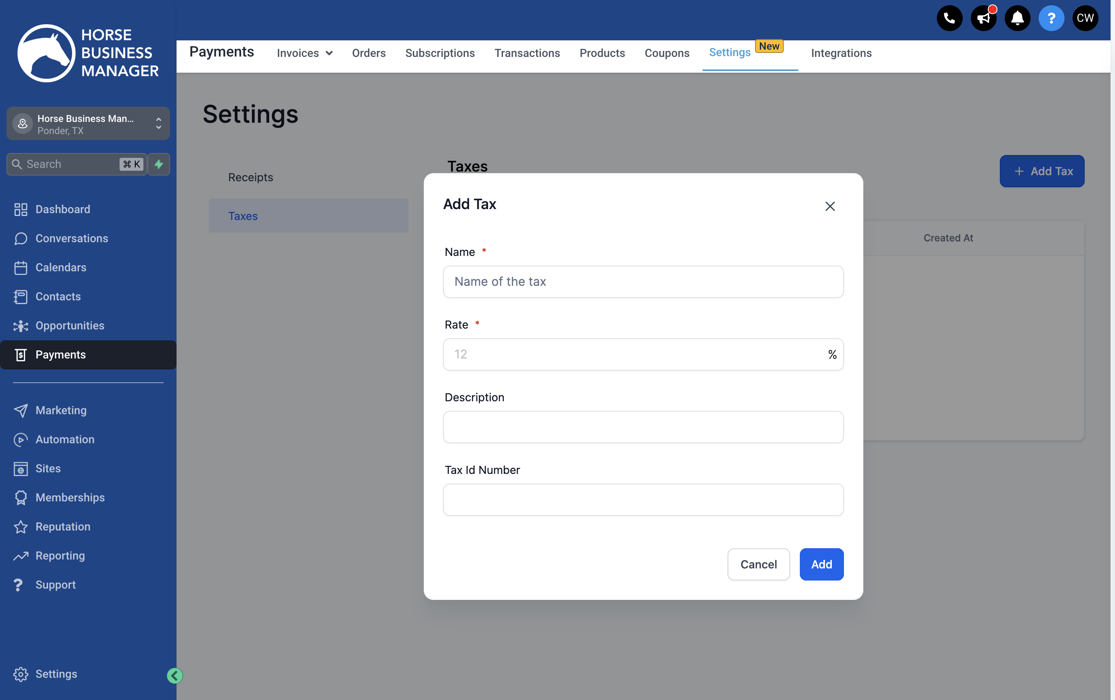
Task: Select Receipts in settings menu
Action: click(308, 177)
